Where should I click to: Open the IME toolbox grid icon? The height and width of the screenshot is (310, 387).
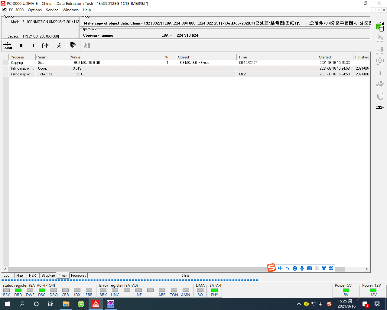click(331, 268)
